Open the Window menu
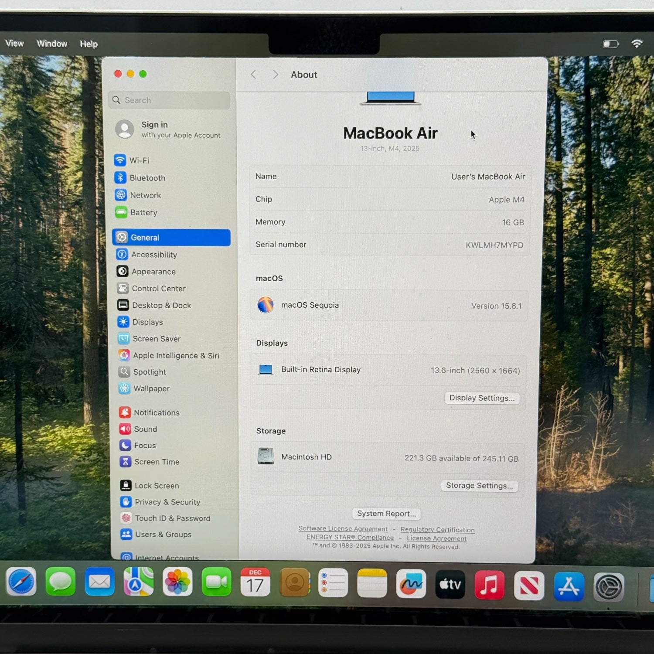 (52, 44)
